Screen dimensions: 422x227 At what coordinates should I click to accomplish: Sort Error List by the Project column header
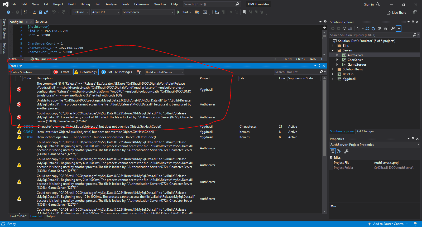205,78
